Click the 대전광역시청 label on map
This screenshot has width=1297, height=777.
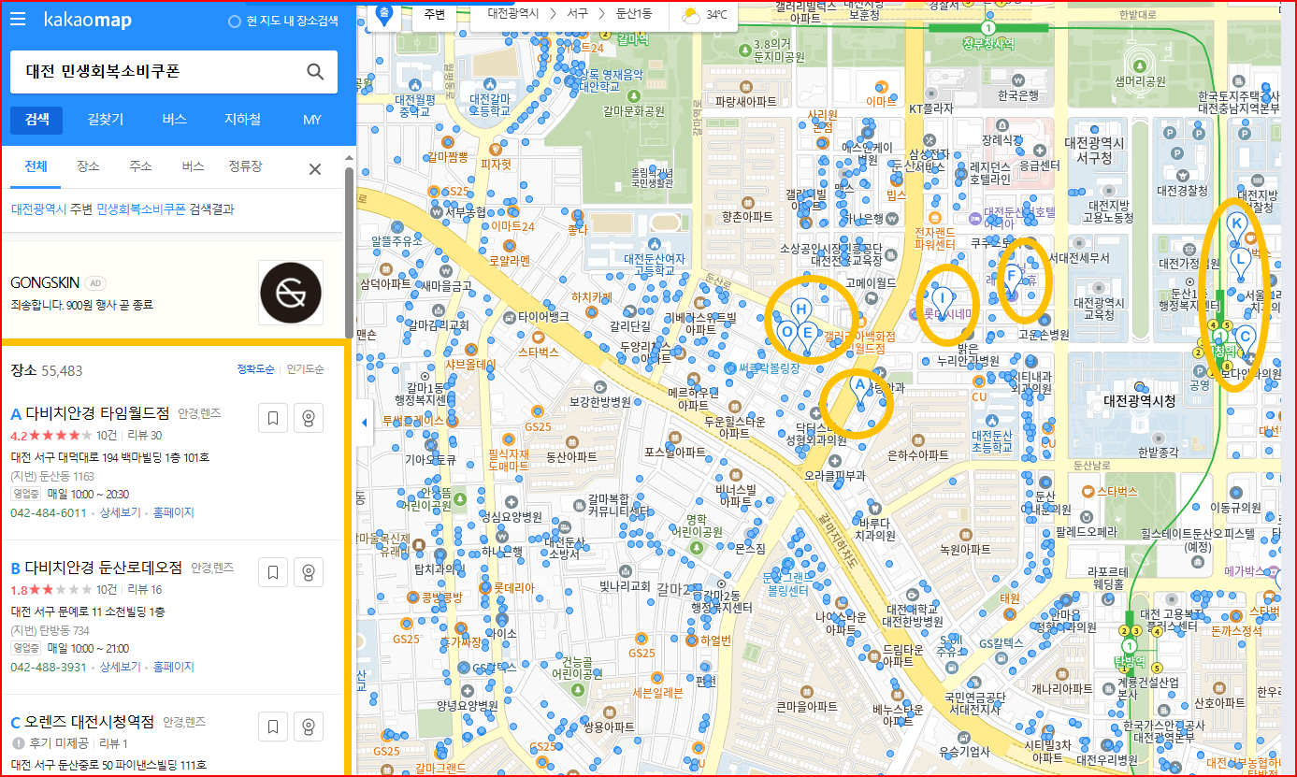(x=1139, y=400)
